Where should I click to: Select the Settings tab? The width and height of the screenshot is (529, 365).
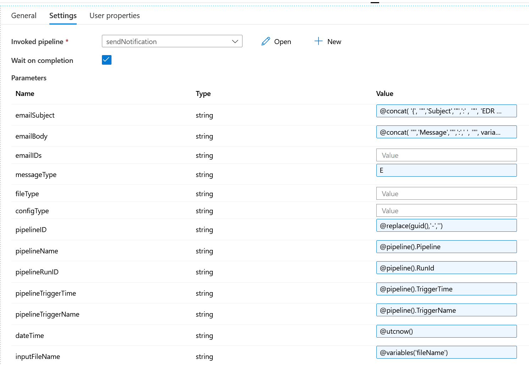point(63,16)
